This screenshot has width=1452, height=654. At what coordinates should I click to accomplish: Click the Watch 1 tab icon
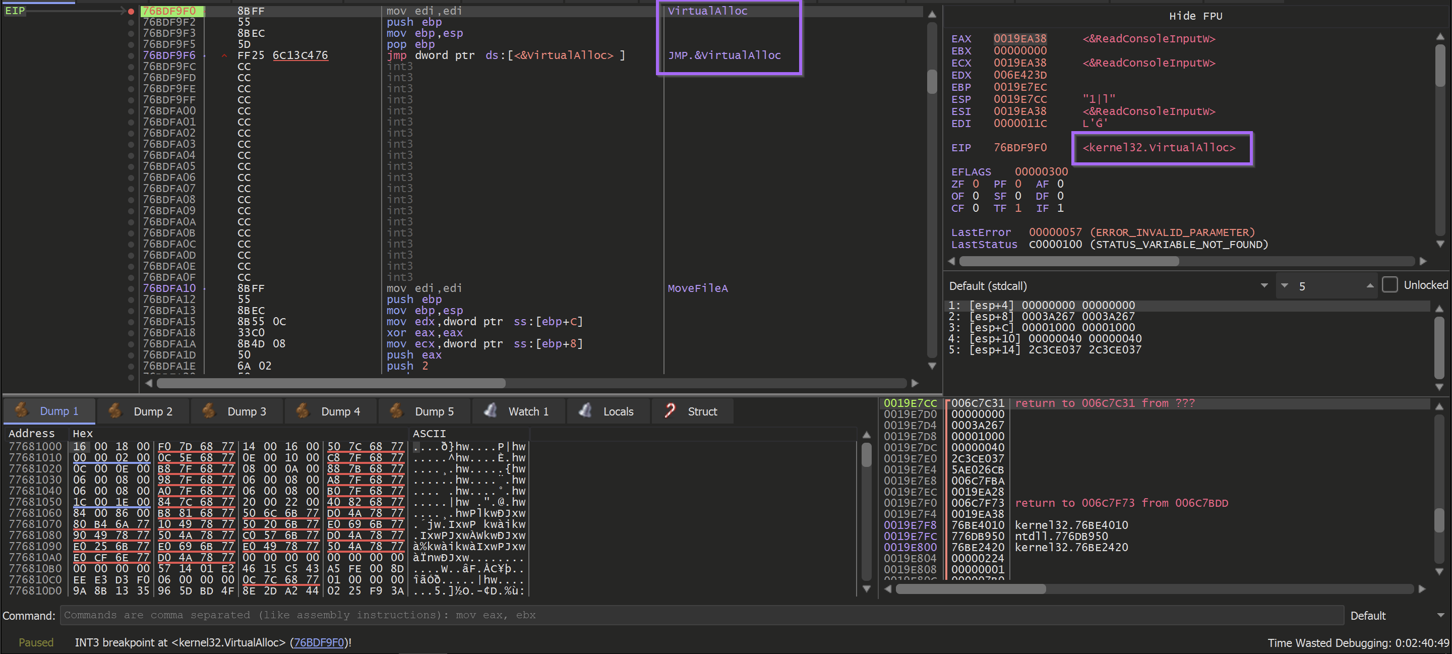coord(491,410)
